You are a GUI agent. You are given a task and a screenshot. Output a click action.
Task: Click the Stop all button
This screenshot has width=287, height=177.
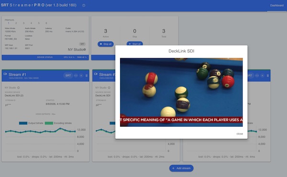click(106, 44)
